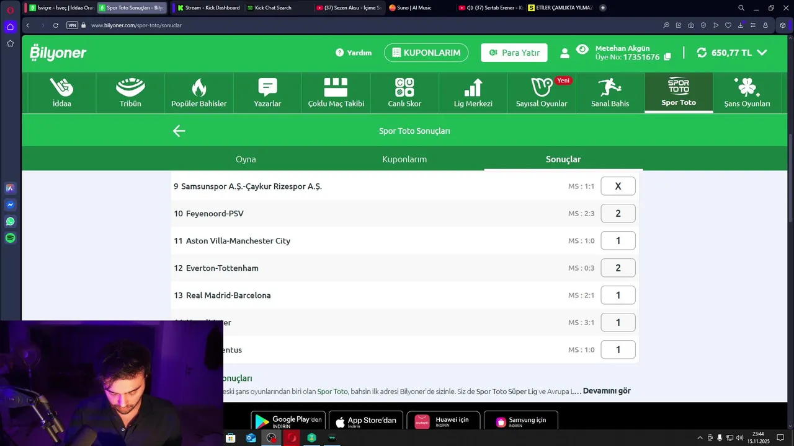
Task: Reload the page in the browser
Action: point(56,25)
